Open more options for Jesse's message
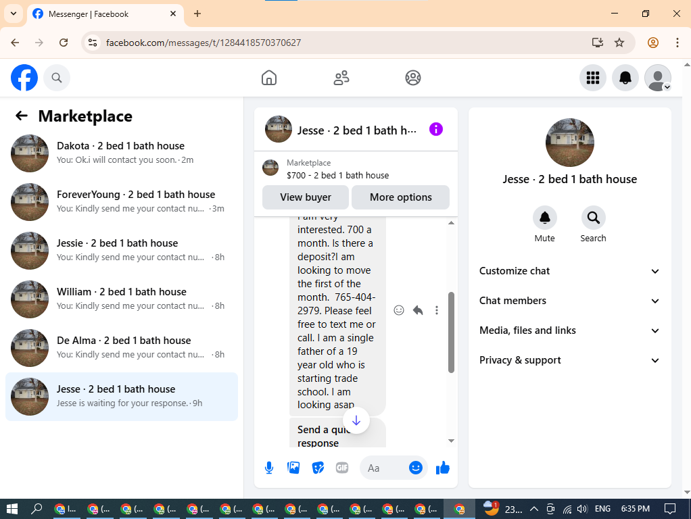This screenshot has height=519, width=691. pos(437,310)
